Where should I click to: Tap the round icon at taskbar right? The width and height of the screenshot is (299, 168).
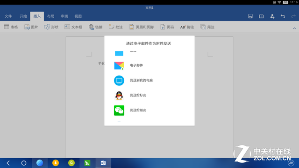[x=291, y=163]
